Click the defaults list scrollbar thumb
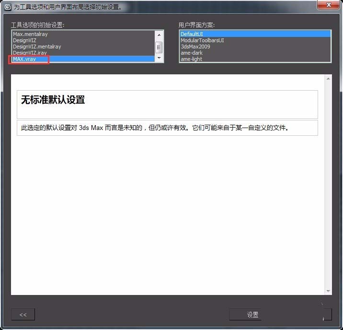 pos(159,47)
